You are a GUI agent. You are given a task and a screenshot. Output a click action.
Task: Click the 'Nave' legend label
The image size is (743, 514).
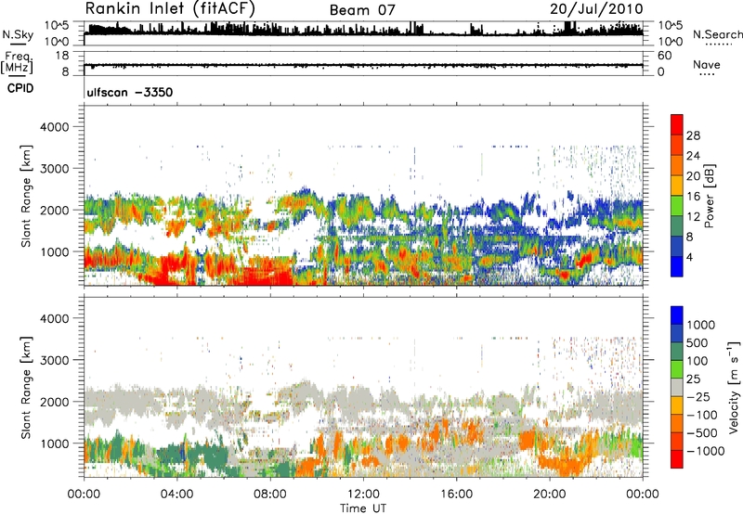click(x=707, y=64)
